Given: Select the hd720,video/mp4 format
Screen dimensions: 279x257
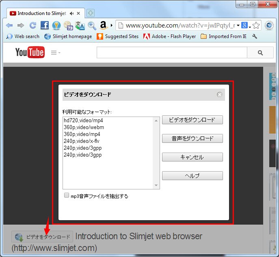Looking at the screenshot, I should (108, 121).
